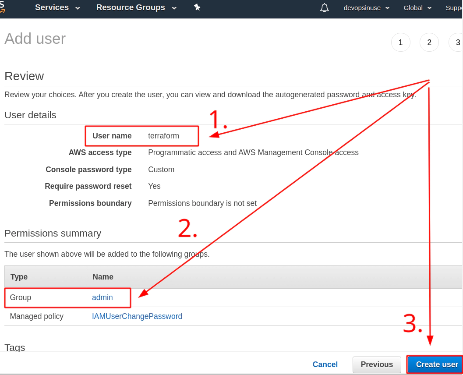This screenshot has height=375, width=463.
Task: Go to wizard step 2
Action: pyautogui.click(x=429, y=42)
